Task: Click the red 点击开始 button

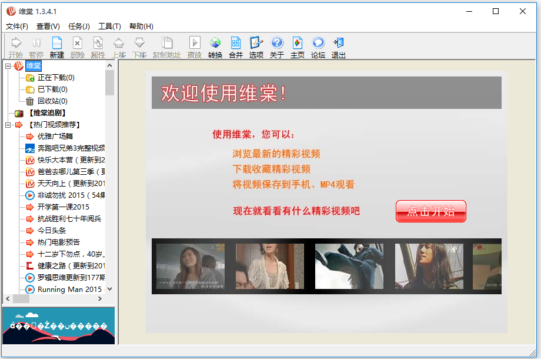Action: click(430, 211)
